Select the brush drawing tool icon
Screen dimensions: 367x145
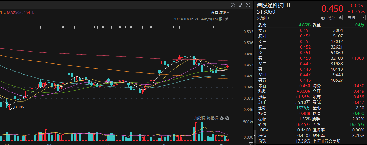point(241,5)
